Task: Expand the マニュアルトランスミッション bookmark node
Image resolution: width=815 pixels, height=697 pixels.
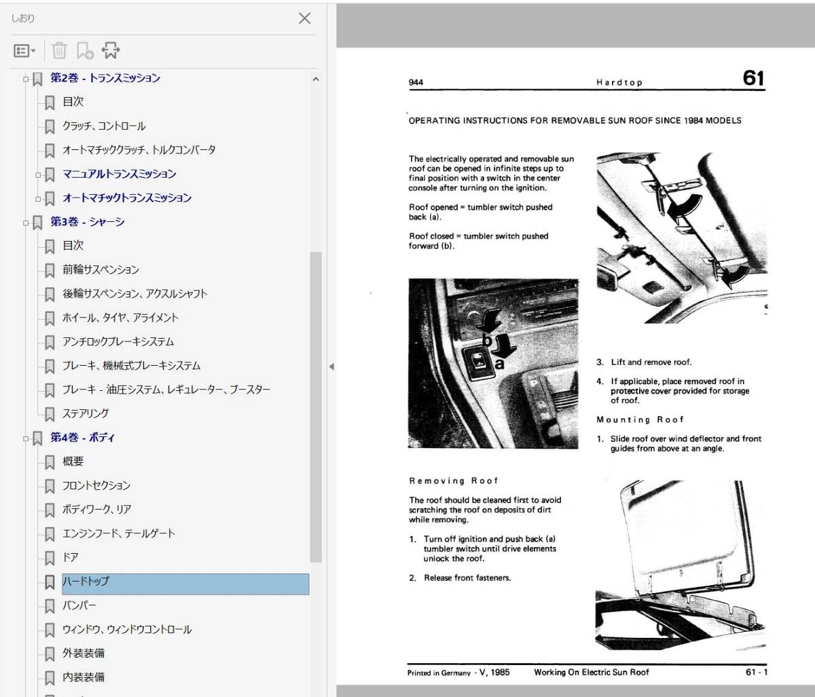Action: click(x=39, y=174)
